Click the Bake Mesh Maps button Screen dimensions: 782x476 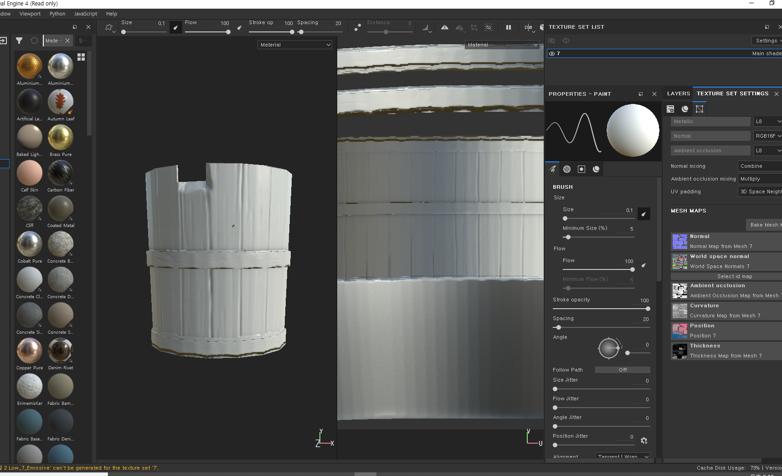click(x=764, y=225)
